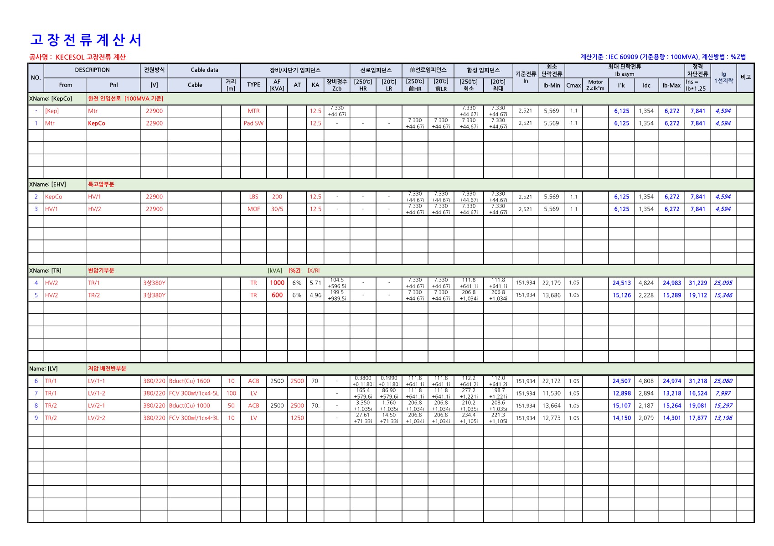Select the Bduct(Cu) 1600 cable cell
774x546 pixels.
195,381
